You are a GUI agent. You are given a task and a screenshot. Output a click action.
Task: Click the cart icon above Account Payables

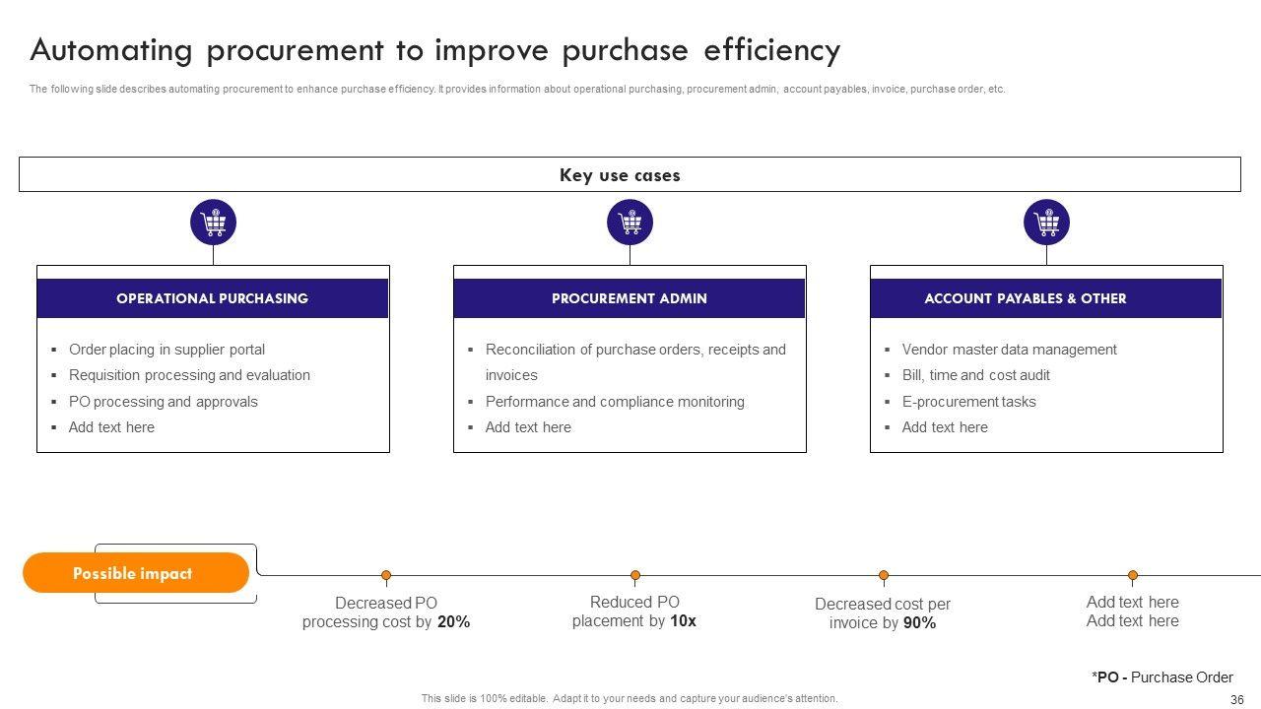[x=1046, y=223]
